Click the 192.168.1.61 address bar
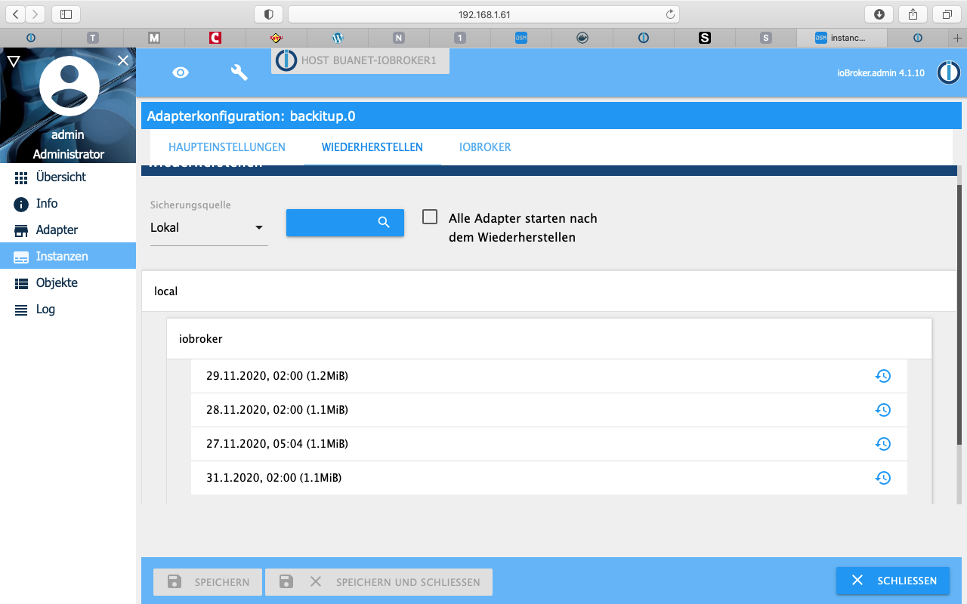The height and width of the screenshot is (604, 967). [x=483, y=14]
